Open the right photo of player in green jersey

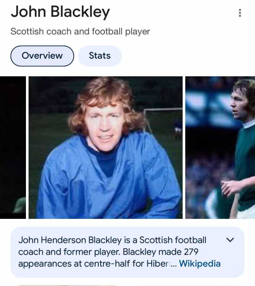point(220,147)
